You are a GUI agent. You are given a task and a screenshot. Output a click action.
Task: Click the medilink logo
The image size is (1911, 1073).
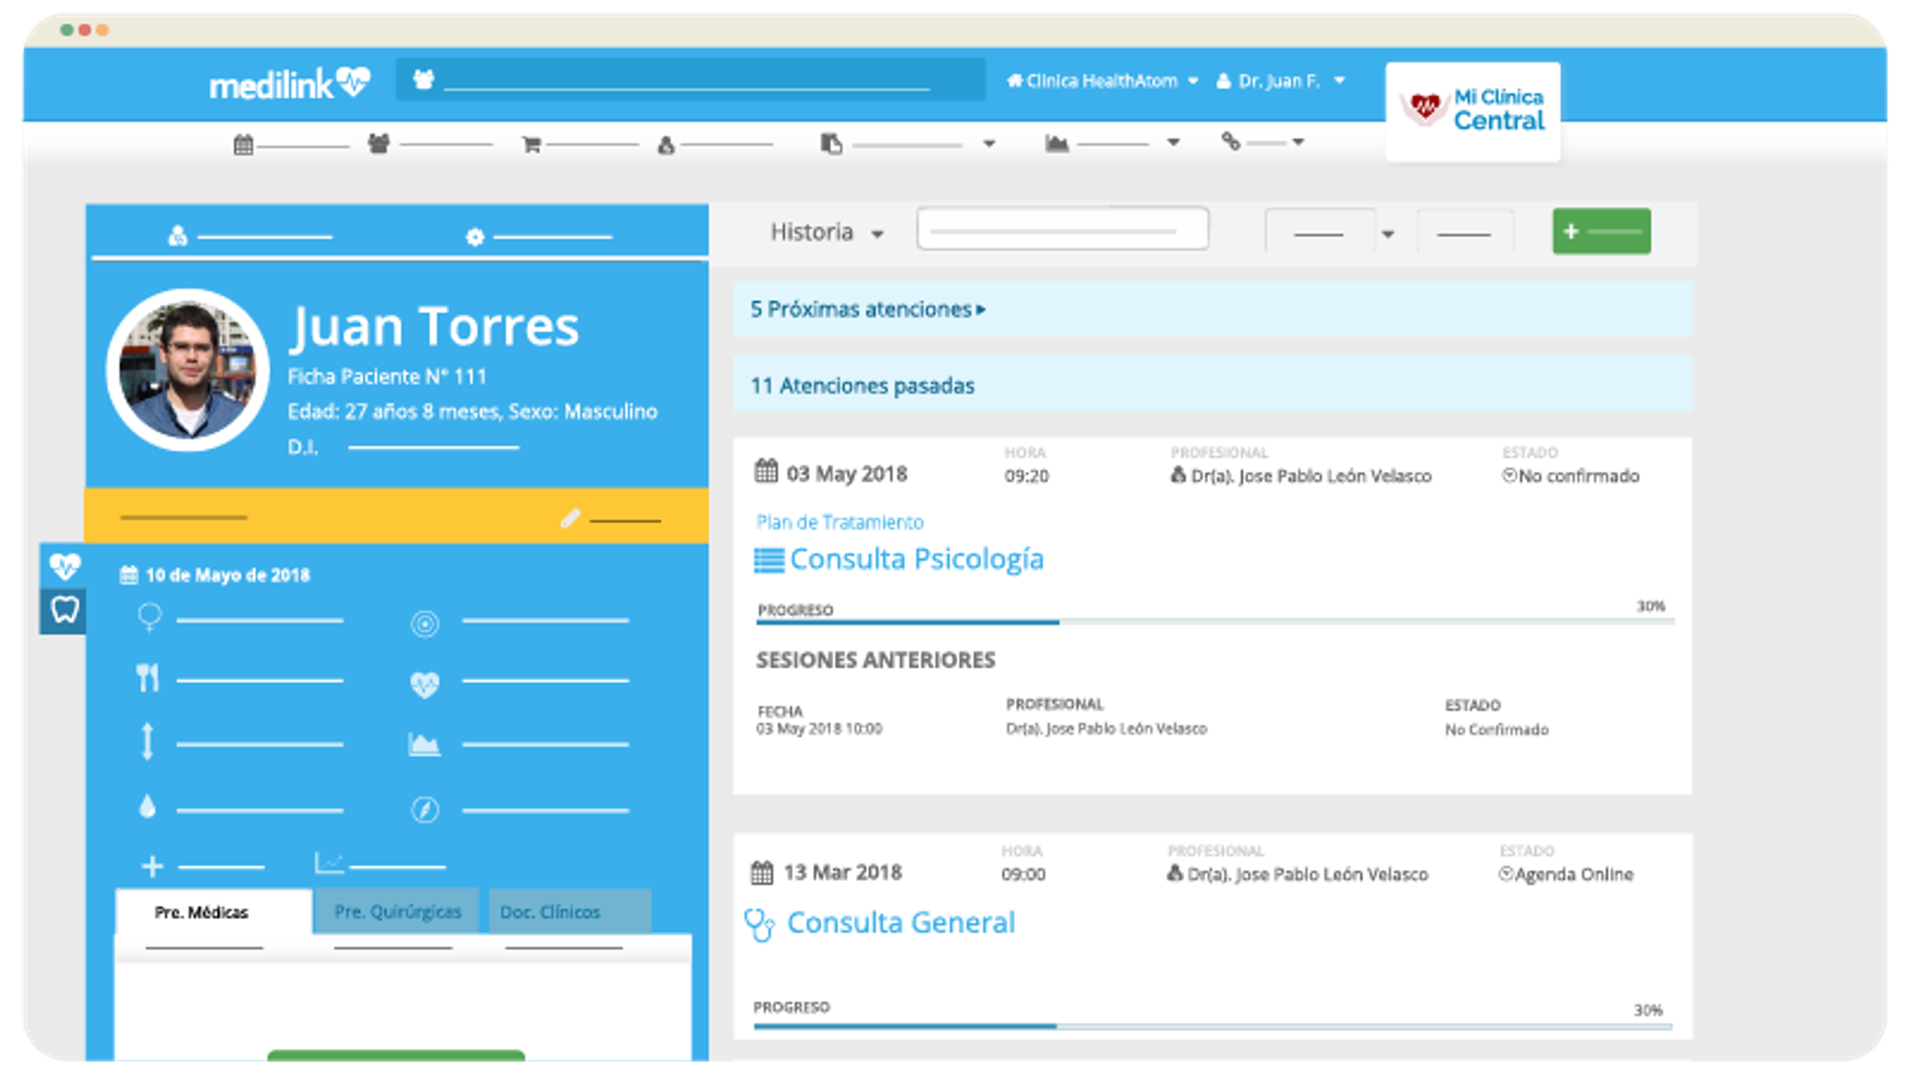[x=289, y=83]
